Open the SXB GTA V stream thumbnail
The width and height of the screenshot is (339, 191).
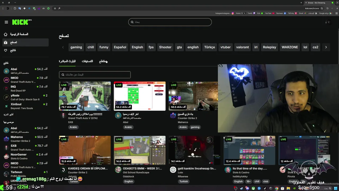(85, 96)
